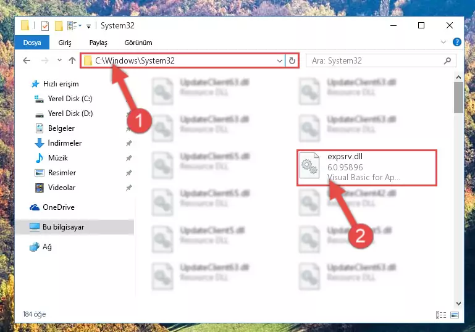Select the expsrv.dll file
The height and width of the screenshot is (332, 475).
pos(366,167)
